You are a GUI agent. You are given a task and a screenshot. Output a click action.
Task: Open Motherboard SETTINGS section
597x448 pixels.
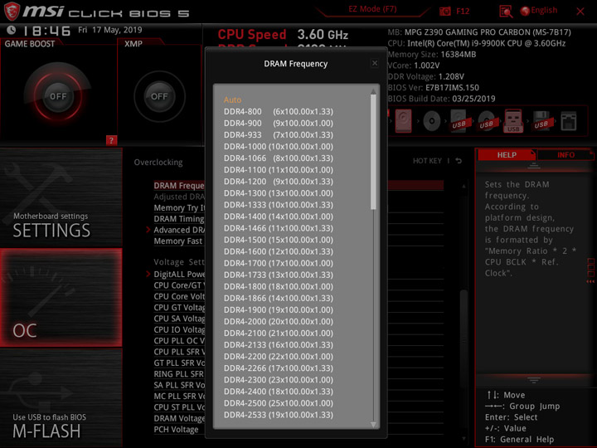(x=61, y=197)
